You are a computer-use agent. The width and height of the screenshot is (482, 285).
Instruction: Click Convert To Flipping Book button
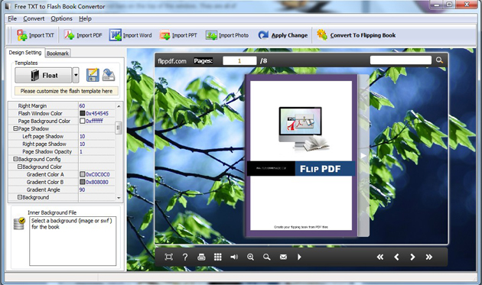pyautogui.click(x=357, y=35)
